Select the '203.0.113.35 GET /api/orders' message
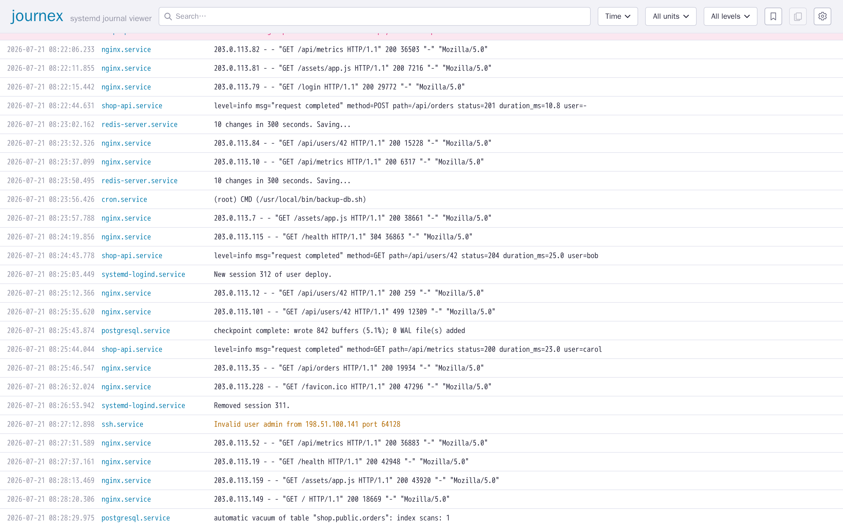 349,368
